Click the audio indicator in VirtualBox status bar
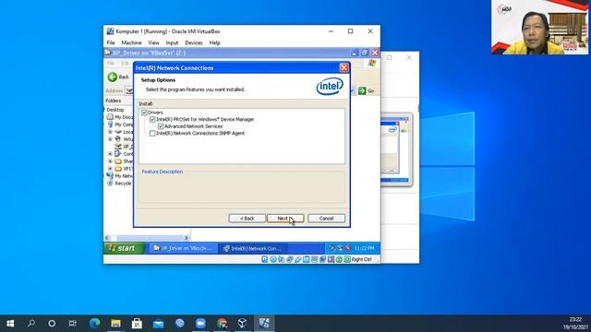 [281, 259]
